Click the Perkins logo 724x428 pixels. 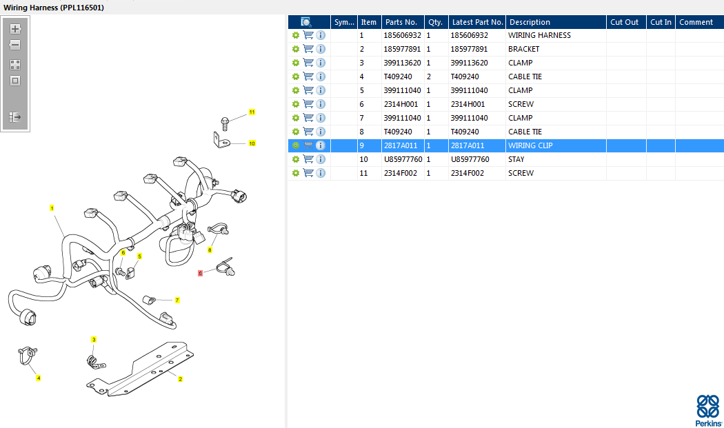point(708,410)
